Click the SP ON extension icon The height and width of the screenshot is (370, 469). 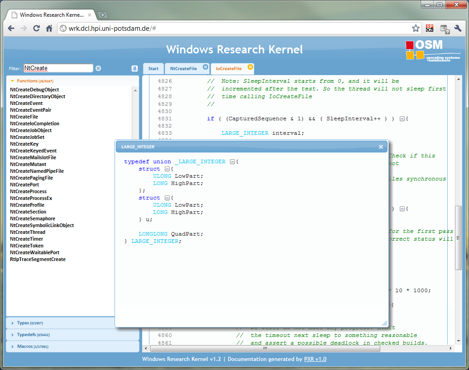click(430, 28)
